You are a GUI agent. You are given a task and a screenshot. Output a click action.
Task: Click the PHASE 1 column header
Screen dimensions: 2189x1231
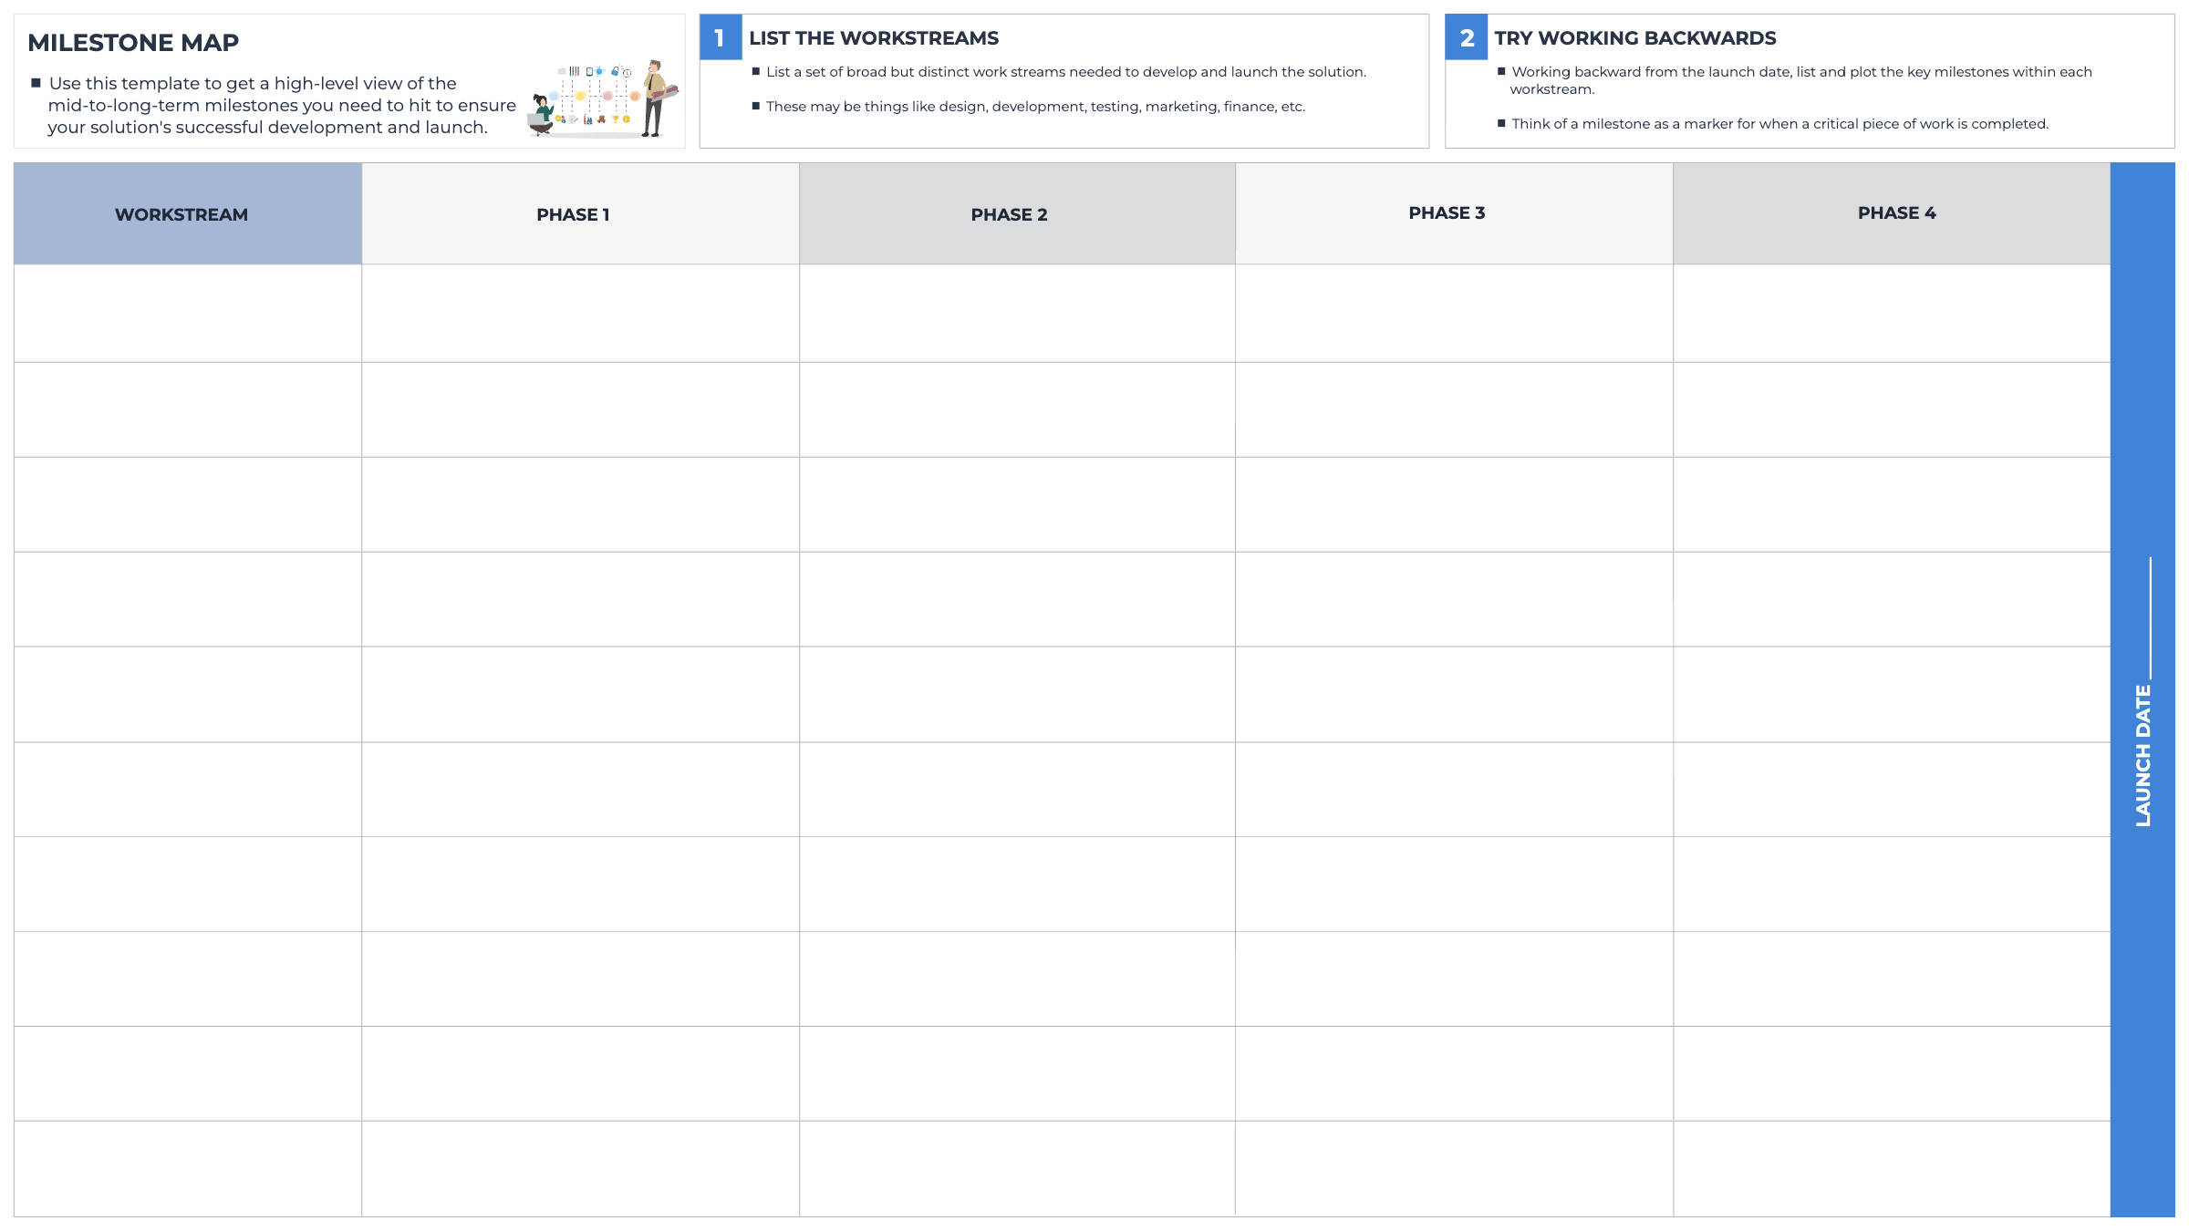(x=580, y=214)
